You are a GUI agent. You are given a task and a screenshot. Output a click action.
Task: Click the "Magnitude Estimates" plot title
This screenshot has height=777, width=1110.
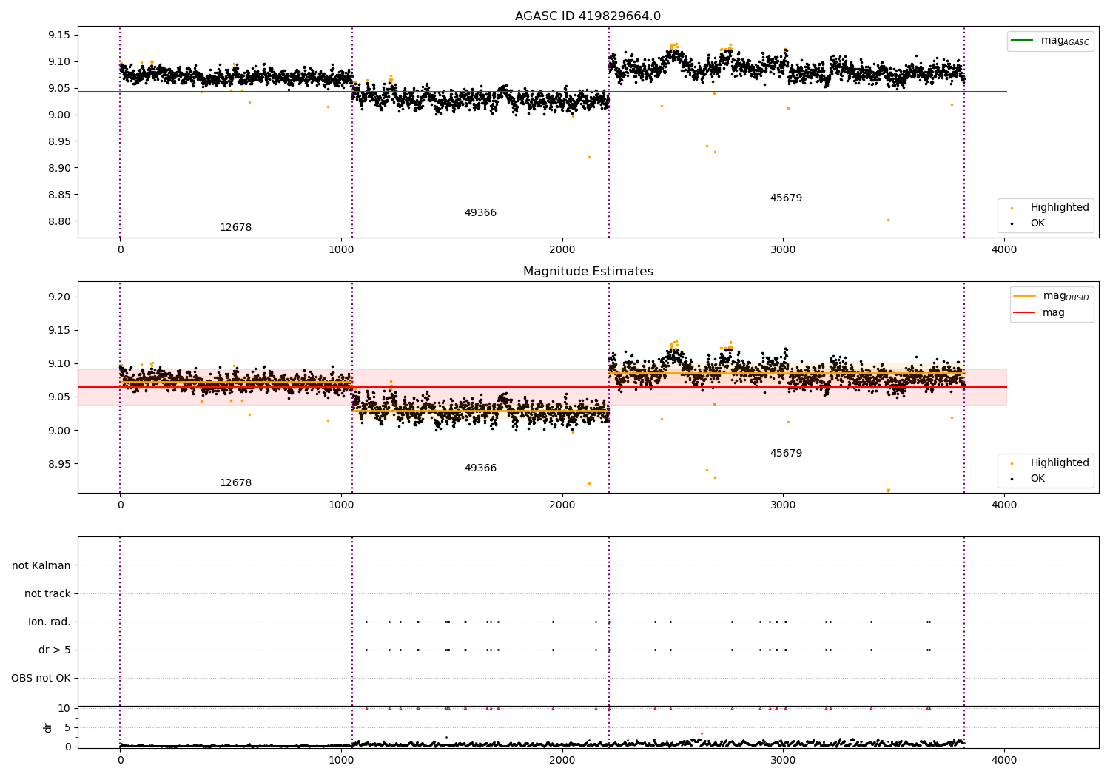tap(588, 272)
